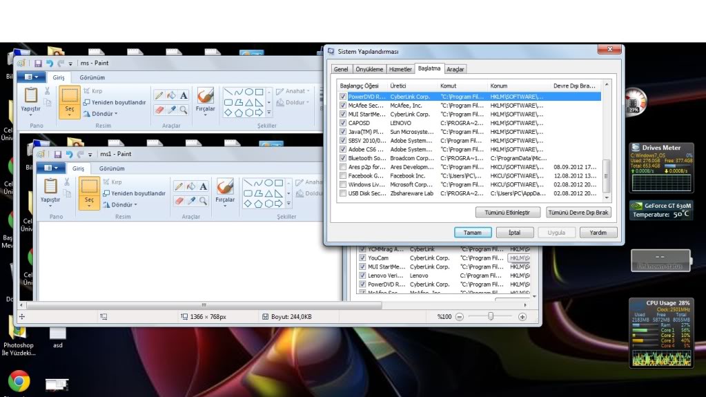
Task: Select Eraser tool in ms - Paint
Action: (159, 110)
